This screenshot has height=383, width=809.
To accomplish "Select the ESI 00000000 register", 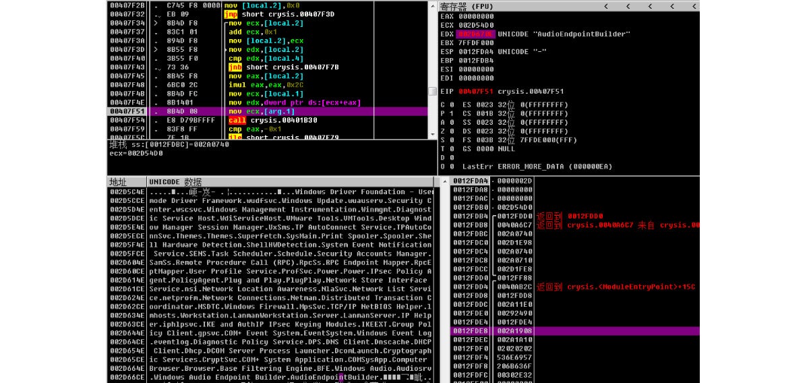I will pyautogui.click(x=467, y=69).
